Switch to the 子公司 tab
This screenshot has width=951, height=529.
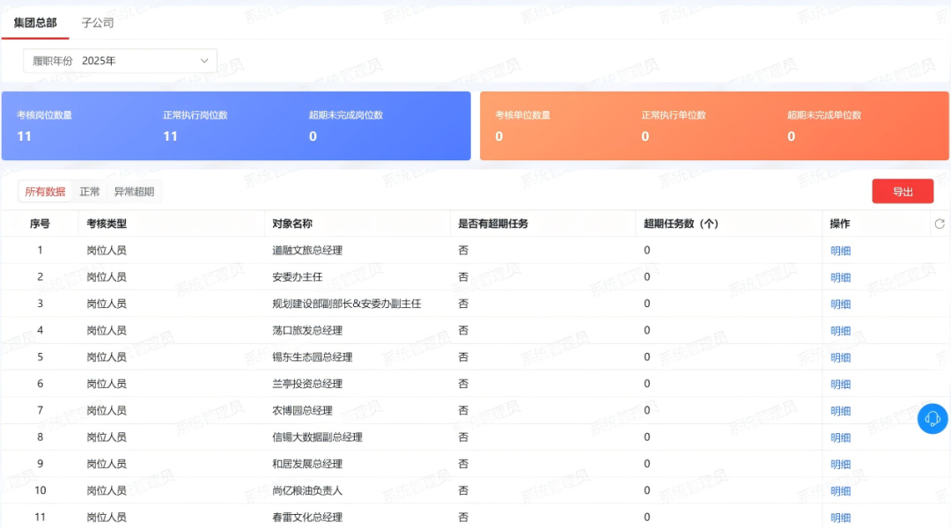tap(98, 23)
